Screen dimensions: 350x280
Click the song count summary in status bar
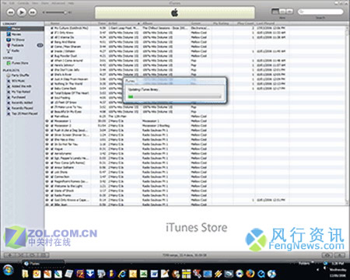coord(184,255)
